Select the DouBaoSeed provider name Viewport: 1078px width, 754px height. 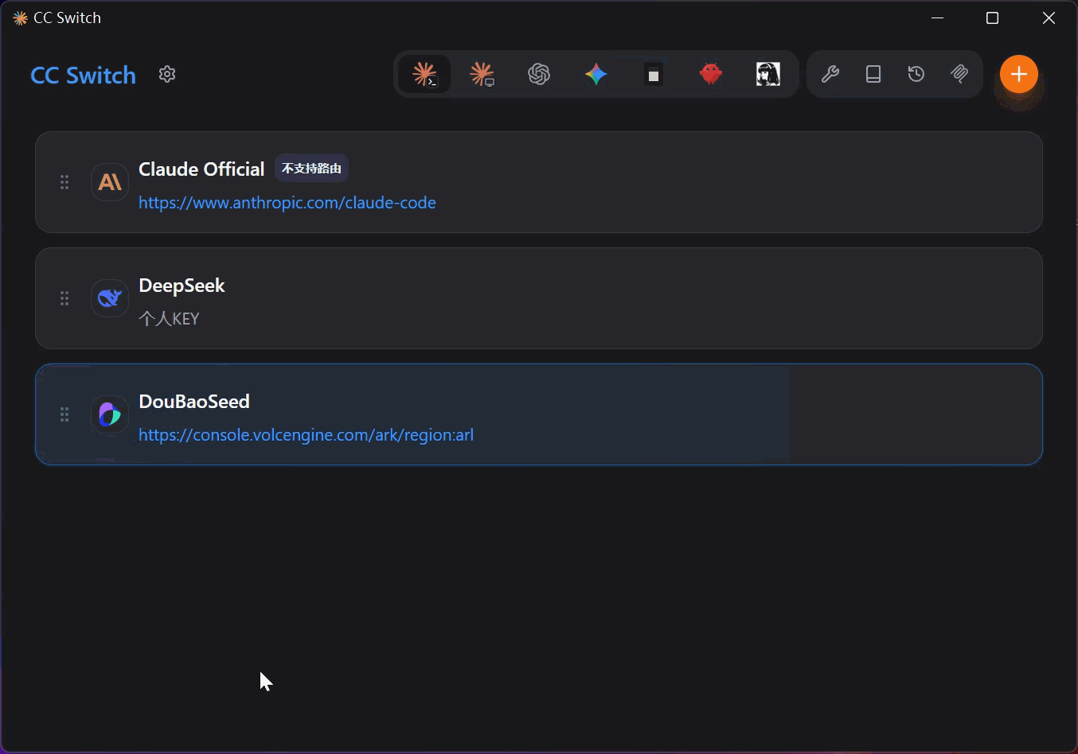pyautogui.click(x=194, y=402)
